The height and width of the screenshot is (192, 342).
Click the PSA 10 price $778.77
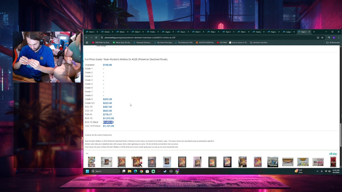pyautogui.click(x=107, y=114)
